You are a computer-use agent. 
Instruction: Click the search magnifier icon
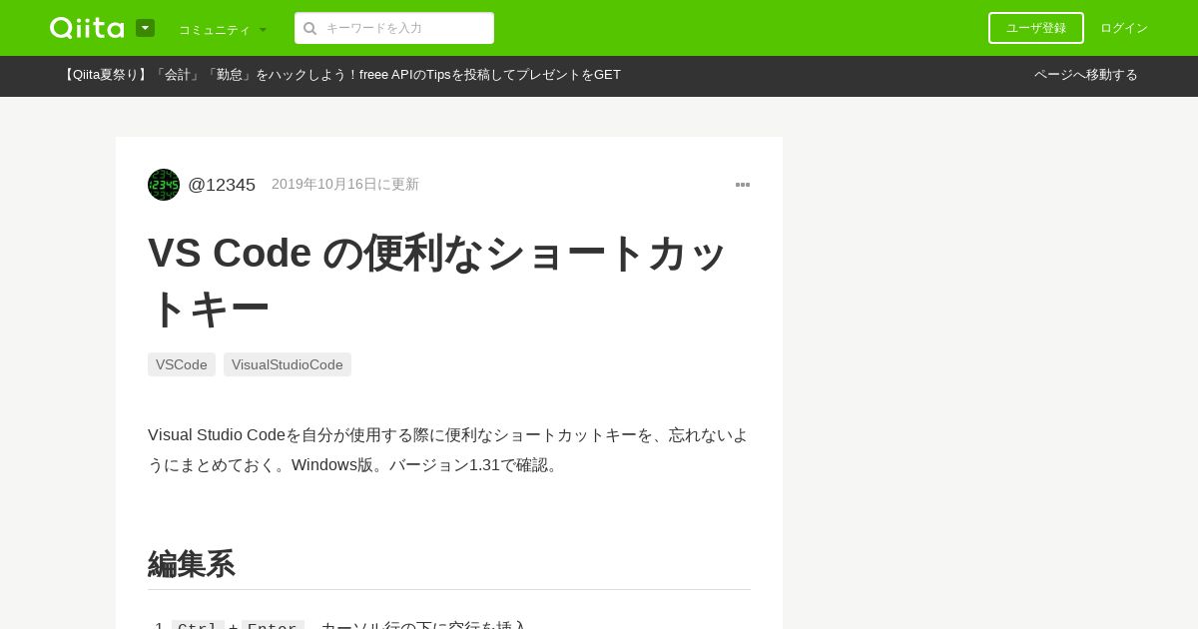click(310, 28)
